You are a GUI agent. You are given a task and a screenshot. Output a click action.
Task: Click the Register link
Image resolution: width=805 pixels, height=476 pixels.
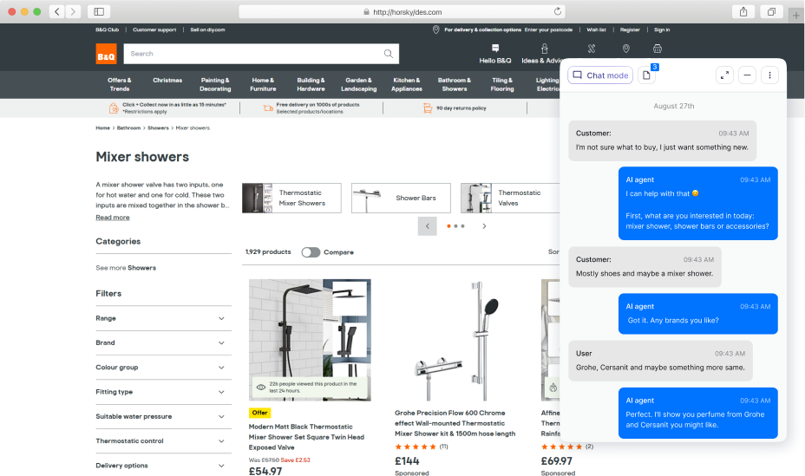pos(630,29)
